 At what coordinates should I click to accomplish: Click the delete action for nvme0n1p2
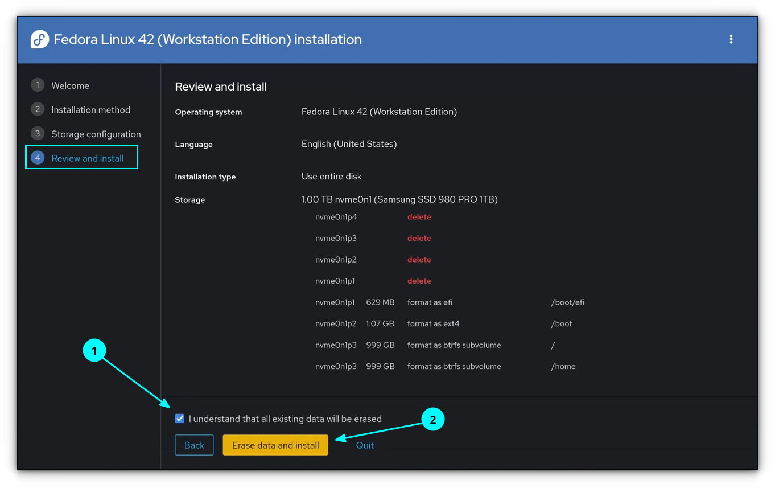(419, 260)
